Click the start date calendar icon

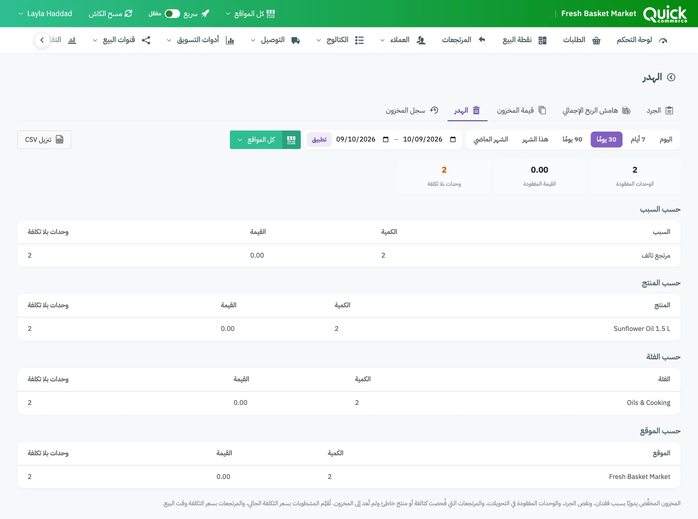[386, 139]
